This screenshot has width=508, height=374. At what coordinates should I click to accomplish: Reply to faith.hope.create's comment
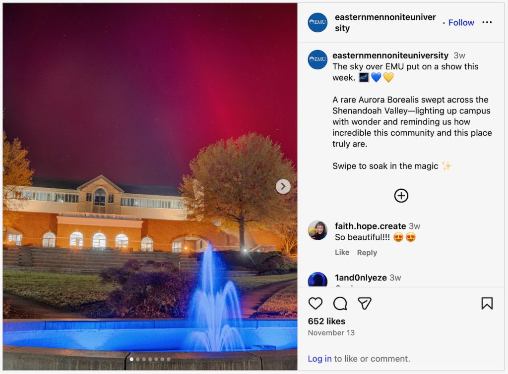pos(367,252)
